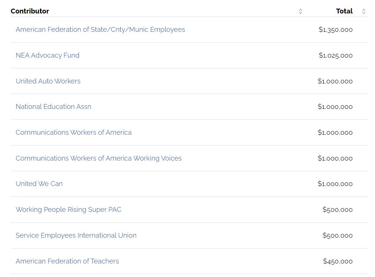Click the $1,025,000 total amount

(335, 55)
